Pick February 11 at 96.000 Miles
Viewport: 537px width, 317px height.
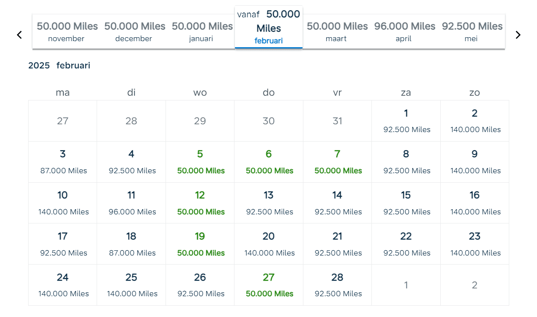(131, 203)
